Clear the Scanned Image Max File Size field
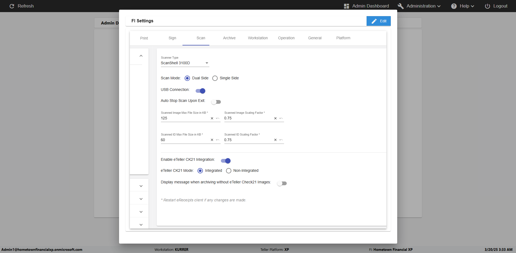Screen dimensions: 516x253 click(212, 118)
